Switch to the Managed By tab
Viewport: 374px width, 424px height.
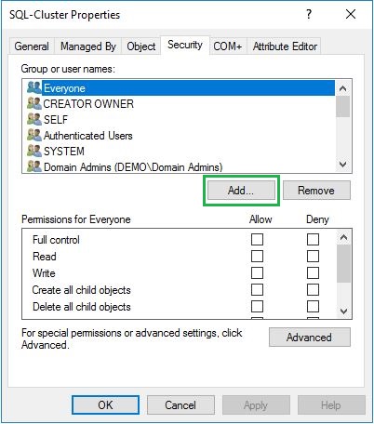tap(88, 46)
